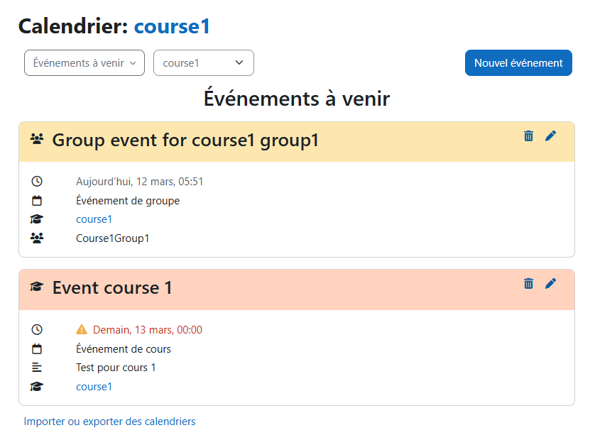Expand the course1 course selector

tap(203, 63)
